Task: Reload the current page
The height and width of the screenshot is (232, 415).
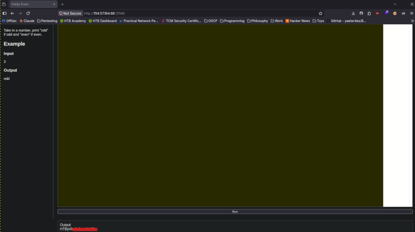Action: click(28, 13)
